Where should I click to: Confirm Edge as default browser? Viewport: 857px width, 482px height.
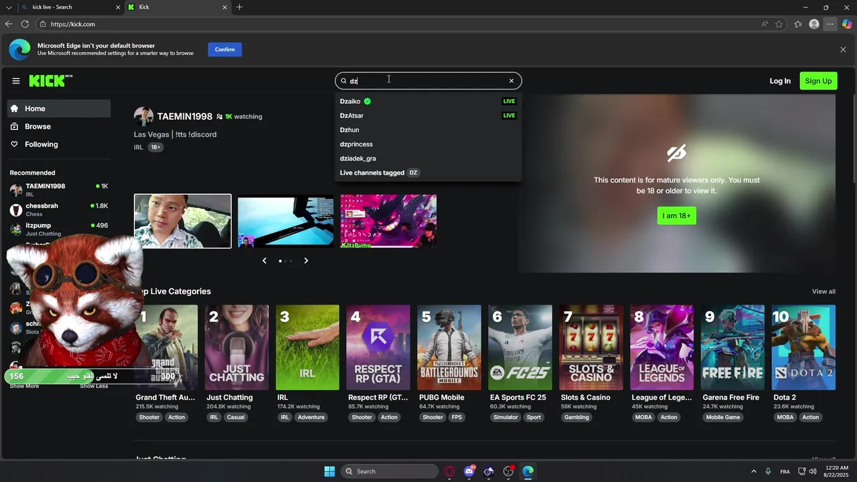[225, 50]
